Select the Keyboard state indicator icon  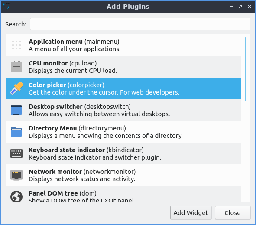click(16, 153)
